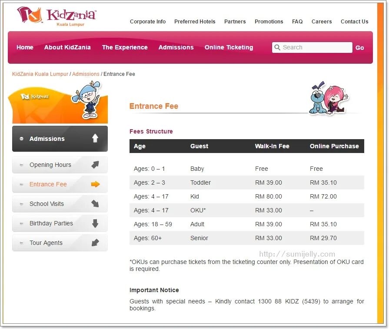Open the FAQ page

297,22
